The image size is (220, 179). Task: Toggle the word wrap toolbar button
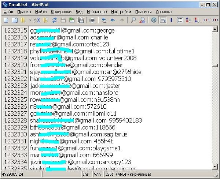[162, 20]
